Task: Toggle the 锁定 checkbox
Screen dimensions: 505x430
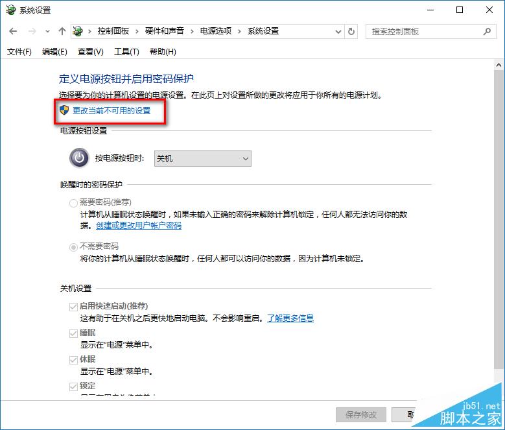Action: pyautogui.click(x=73, y=387)
